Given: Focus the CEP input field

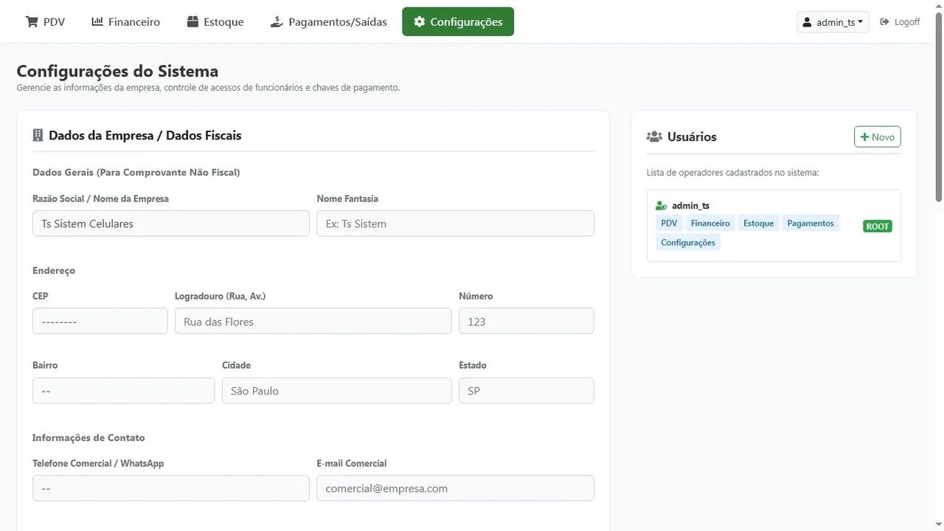Looking at the screenshot, I should 100,321.
